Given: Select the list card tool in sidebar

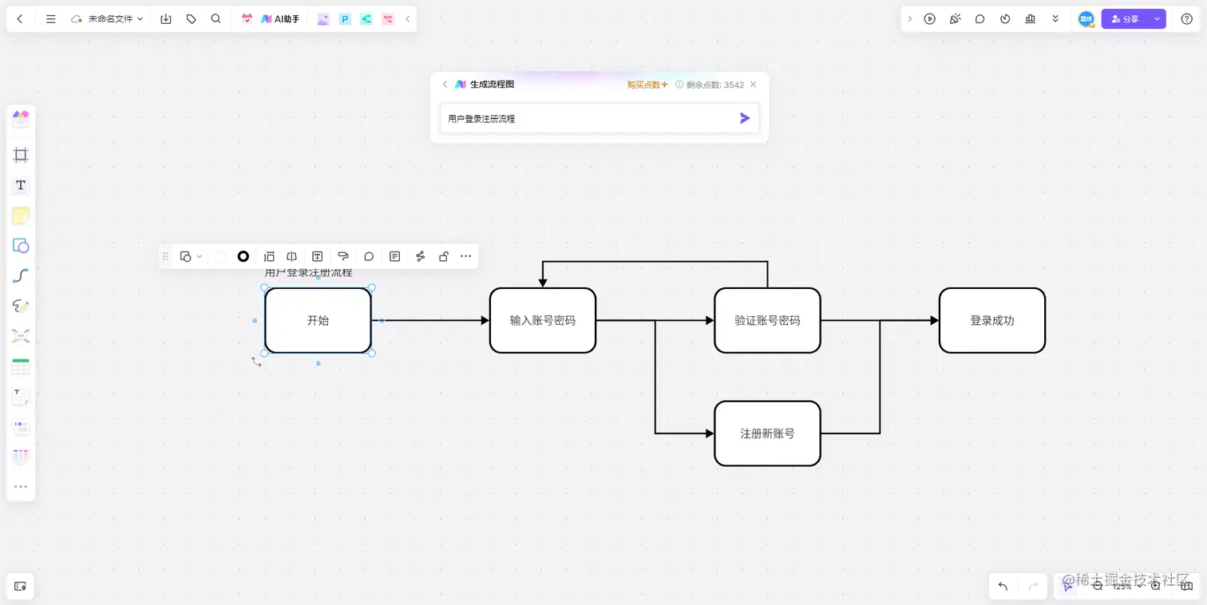Looking at the screenshot, I should click(x=21, y=427).
